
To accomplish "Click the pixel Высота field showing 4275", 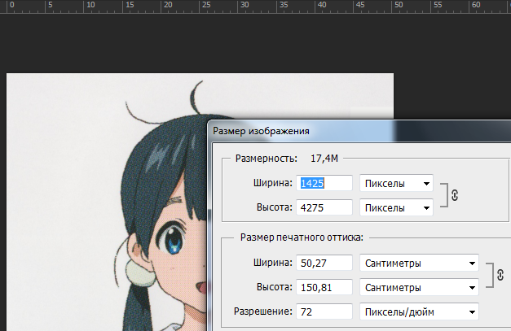I will pyautogui.click(x=325, y=208).
